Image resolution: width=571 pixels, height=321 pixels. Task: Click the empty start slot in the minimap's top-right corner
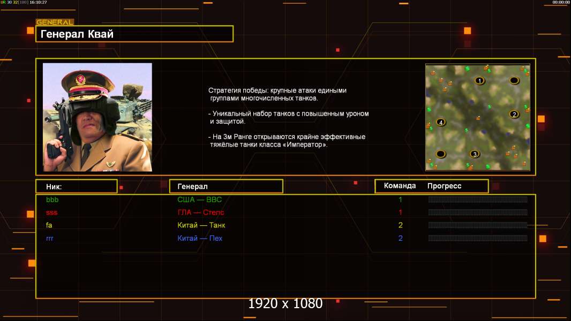point(514,80)
